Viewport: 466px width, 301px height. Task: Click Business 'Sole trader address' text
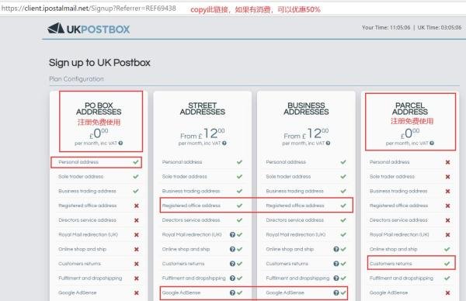point(288,177)
